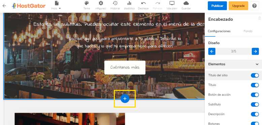The height and width of the screenshot is (125, 262).
Task: Go to previous Diseño layout
Action: pos(212,51)
